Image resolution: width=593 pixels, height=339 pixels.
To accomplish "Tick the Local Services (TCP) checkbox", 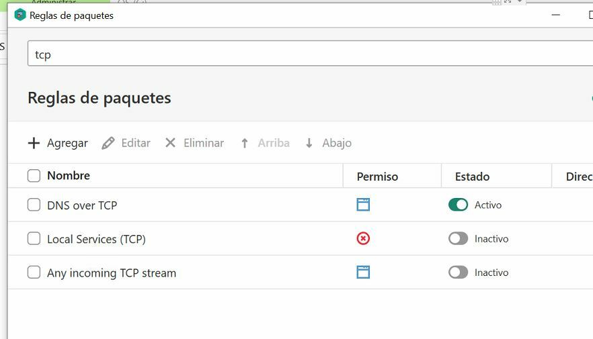I will (34, 238).
